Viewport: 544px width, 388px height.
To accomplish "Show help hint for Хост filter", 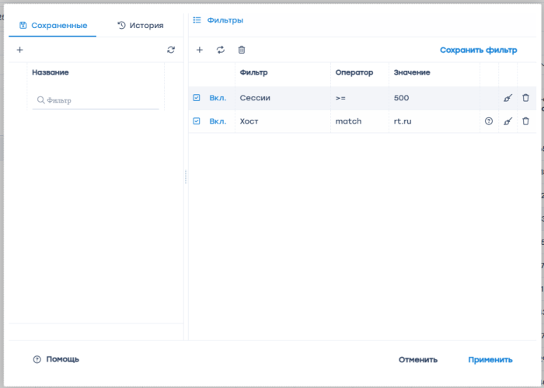I will click(x=489, y=121).
